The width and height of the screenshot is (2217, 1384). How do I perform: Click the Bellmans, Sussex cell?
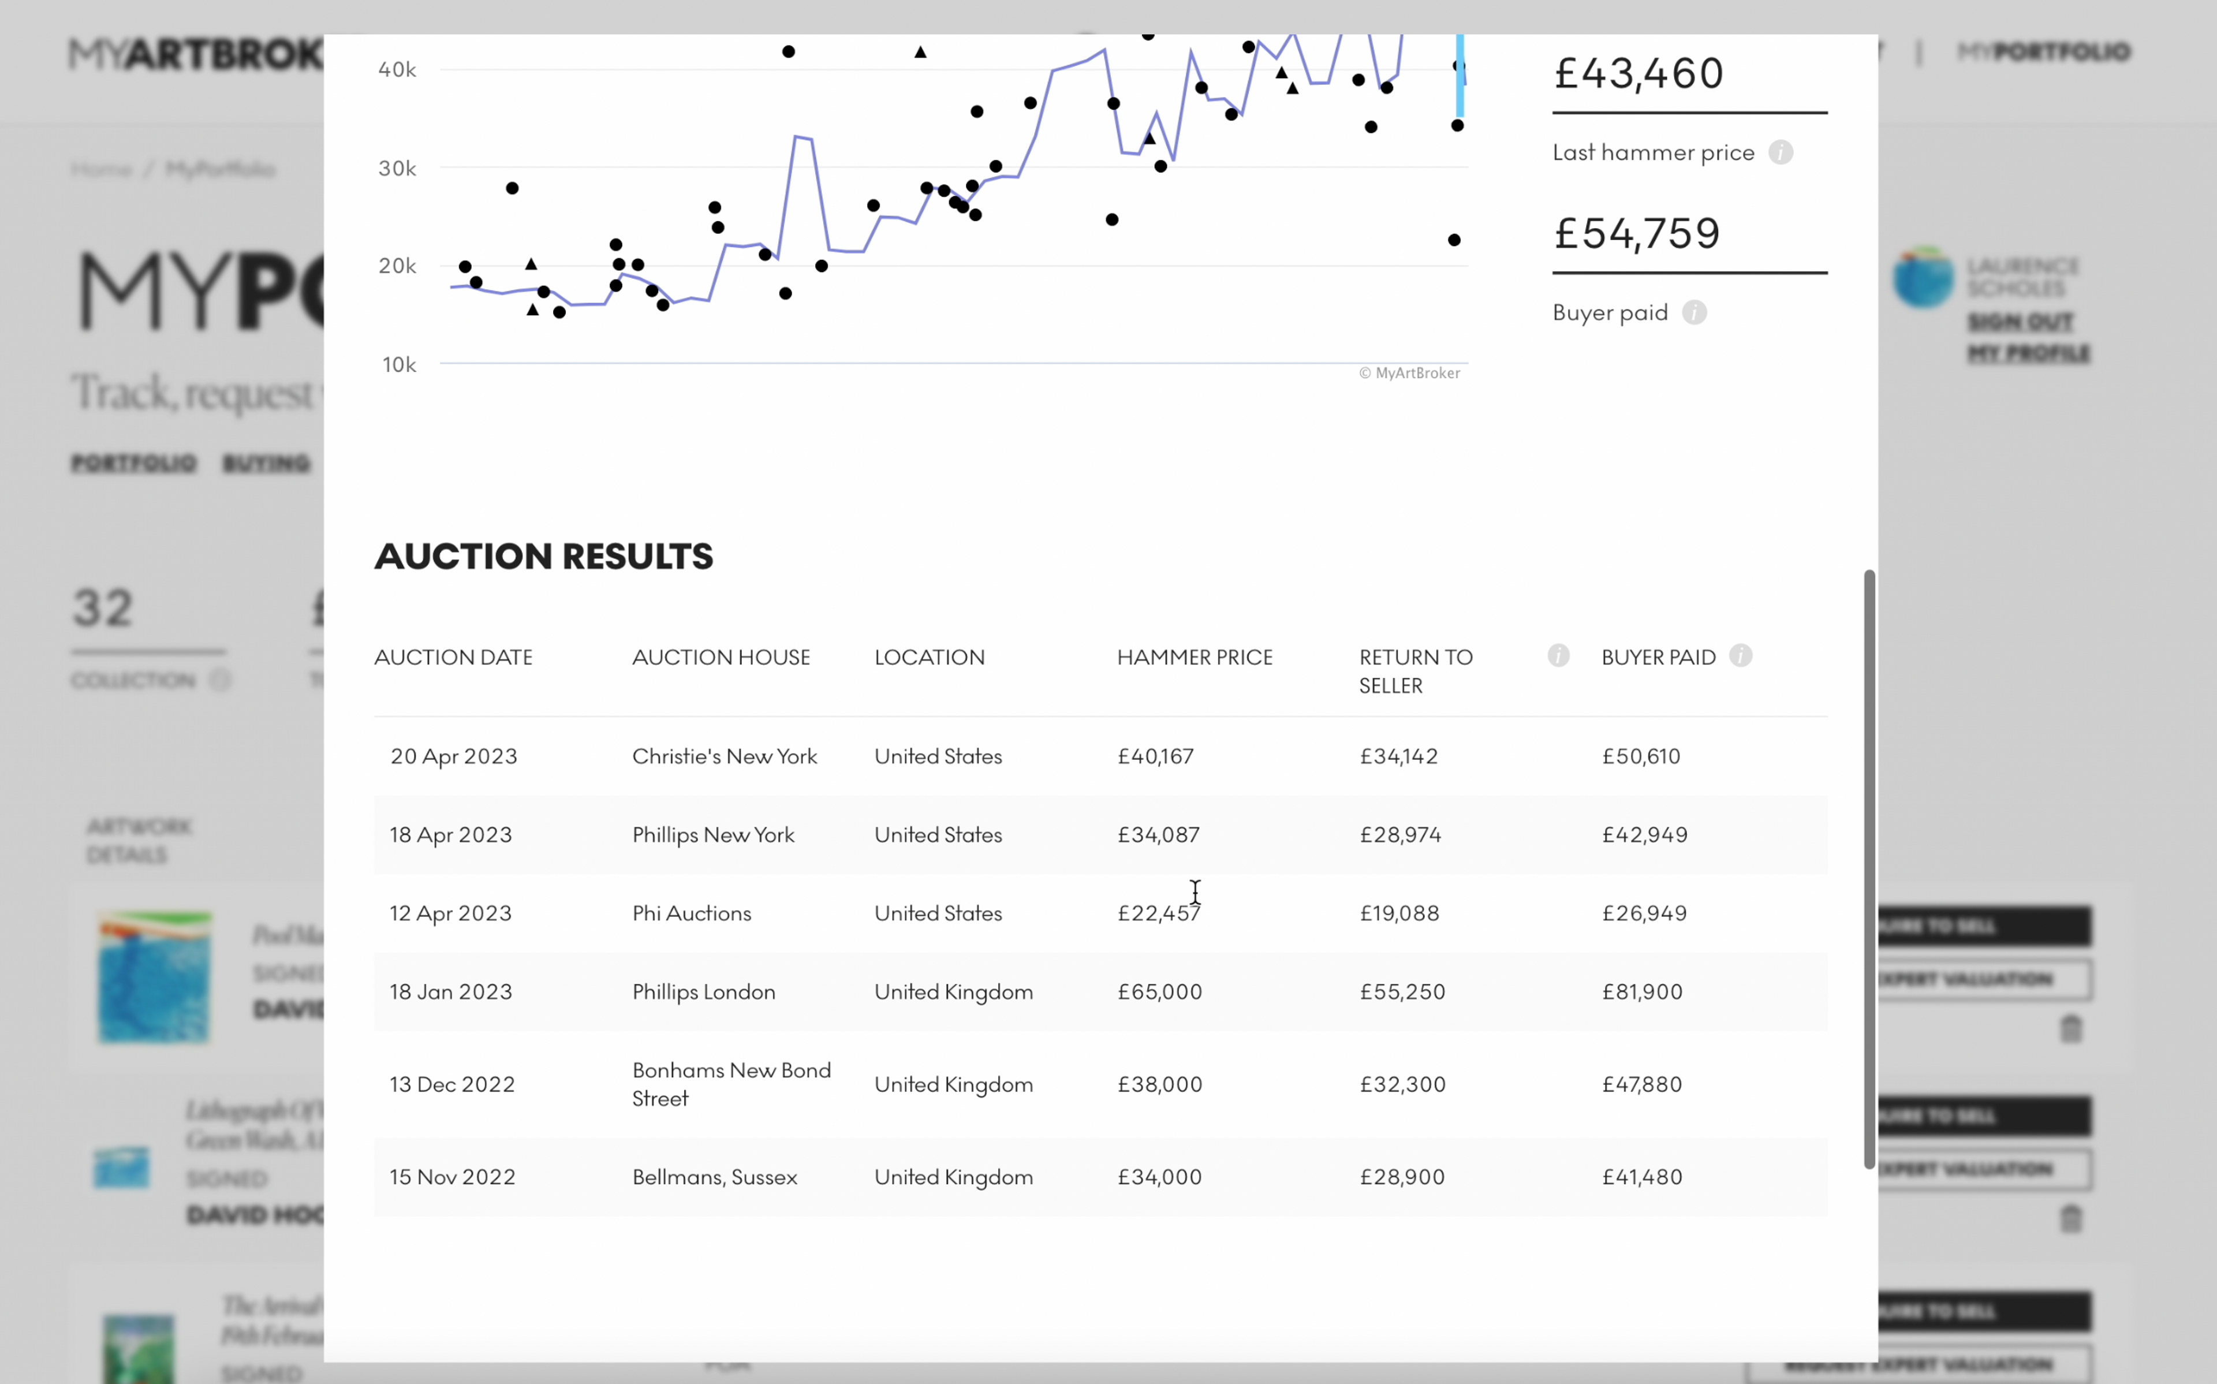tap(715, 1177)
